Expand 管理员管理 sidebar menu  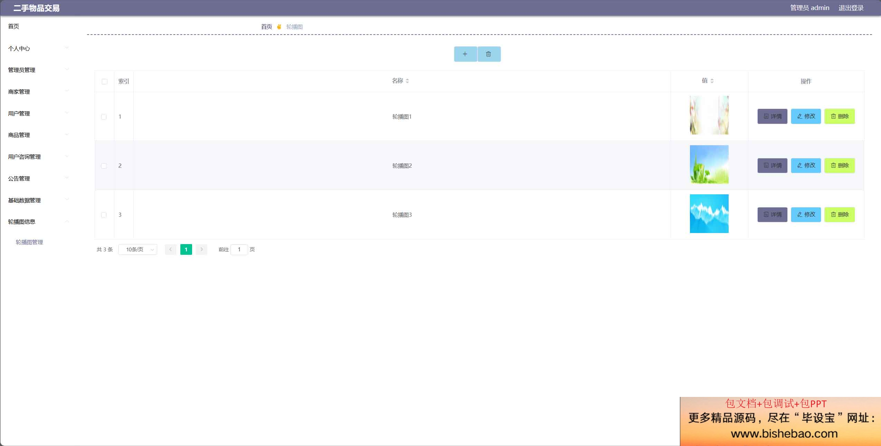[x=38, y=70]
